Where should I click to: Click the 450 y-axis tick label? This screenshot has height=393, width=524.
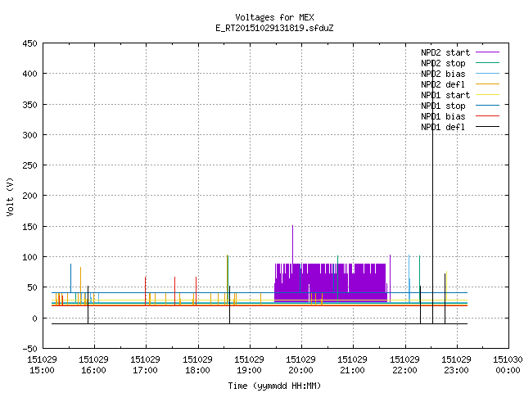pyautogui.click(x=29, y=43)
